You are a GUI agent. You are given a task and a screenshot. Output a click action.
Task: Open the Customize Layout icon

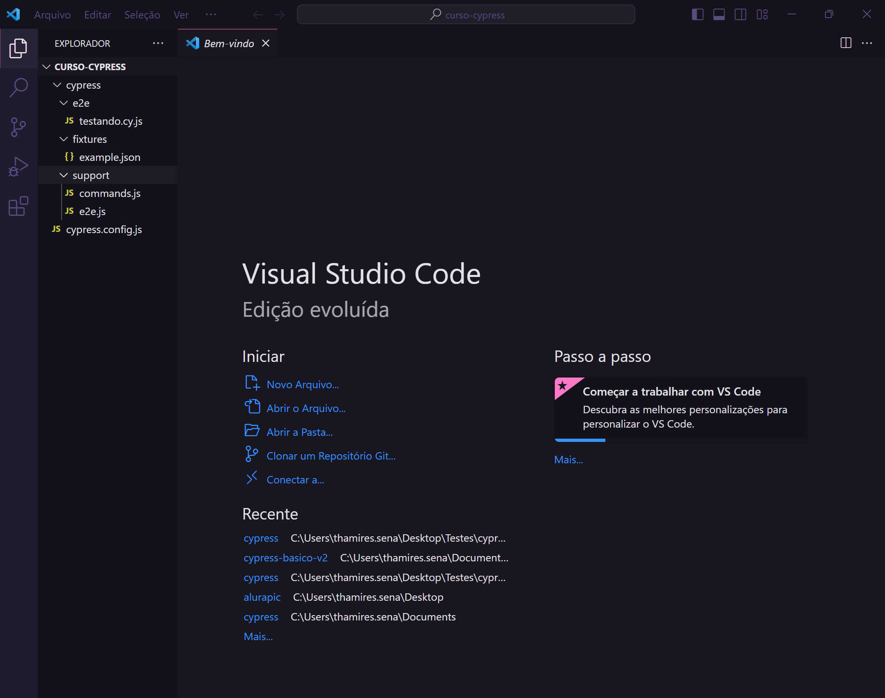(x=762, y=15)
